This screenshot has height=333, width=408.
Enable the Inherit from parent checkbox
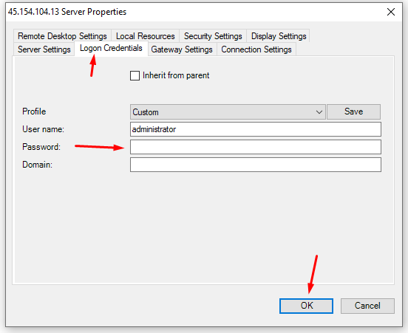(x=135, y=75)
